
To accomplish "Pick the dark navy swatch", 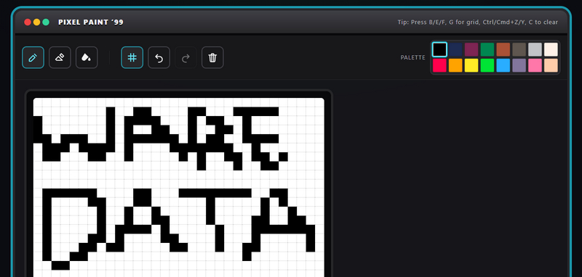I will (455, 49).
